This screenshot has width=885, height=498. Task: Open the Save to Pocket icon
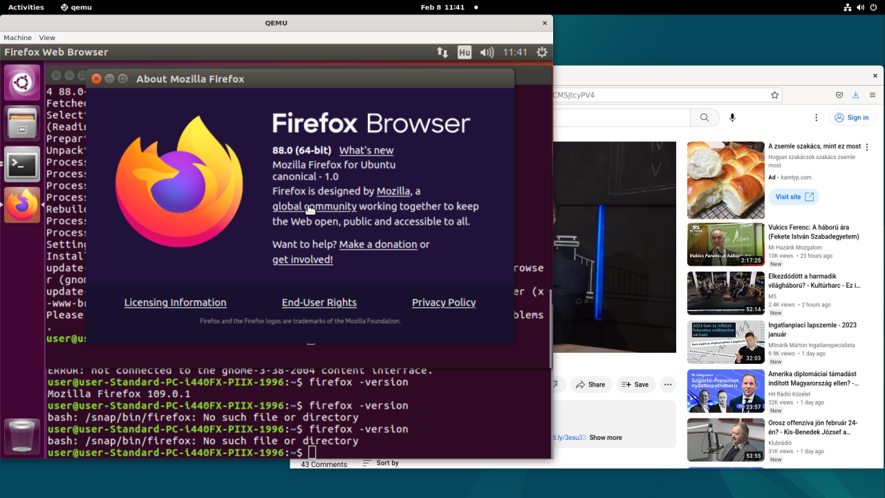click(x=839, y=95)
